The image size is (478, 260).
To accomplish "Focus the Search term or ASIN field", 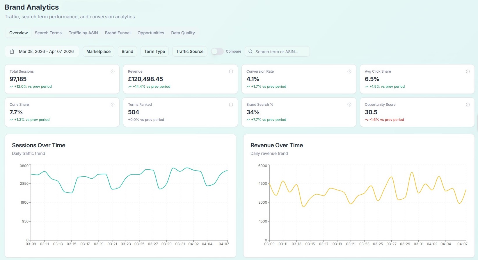I will click(277, 51).
